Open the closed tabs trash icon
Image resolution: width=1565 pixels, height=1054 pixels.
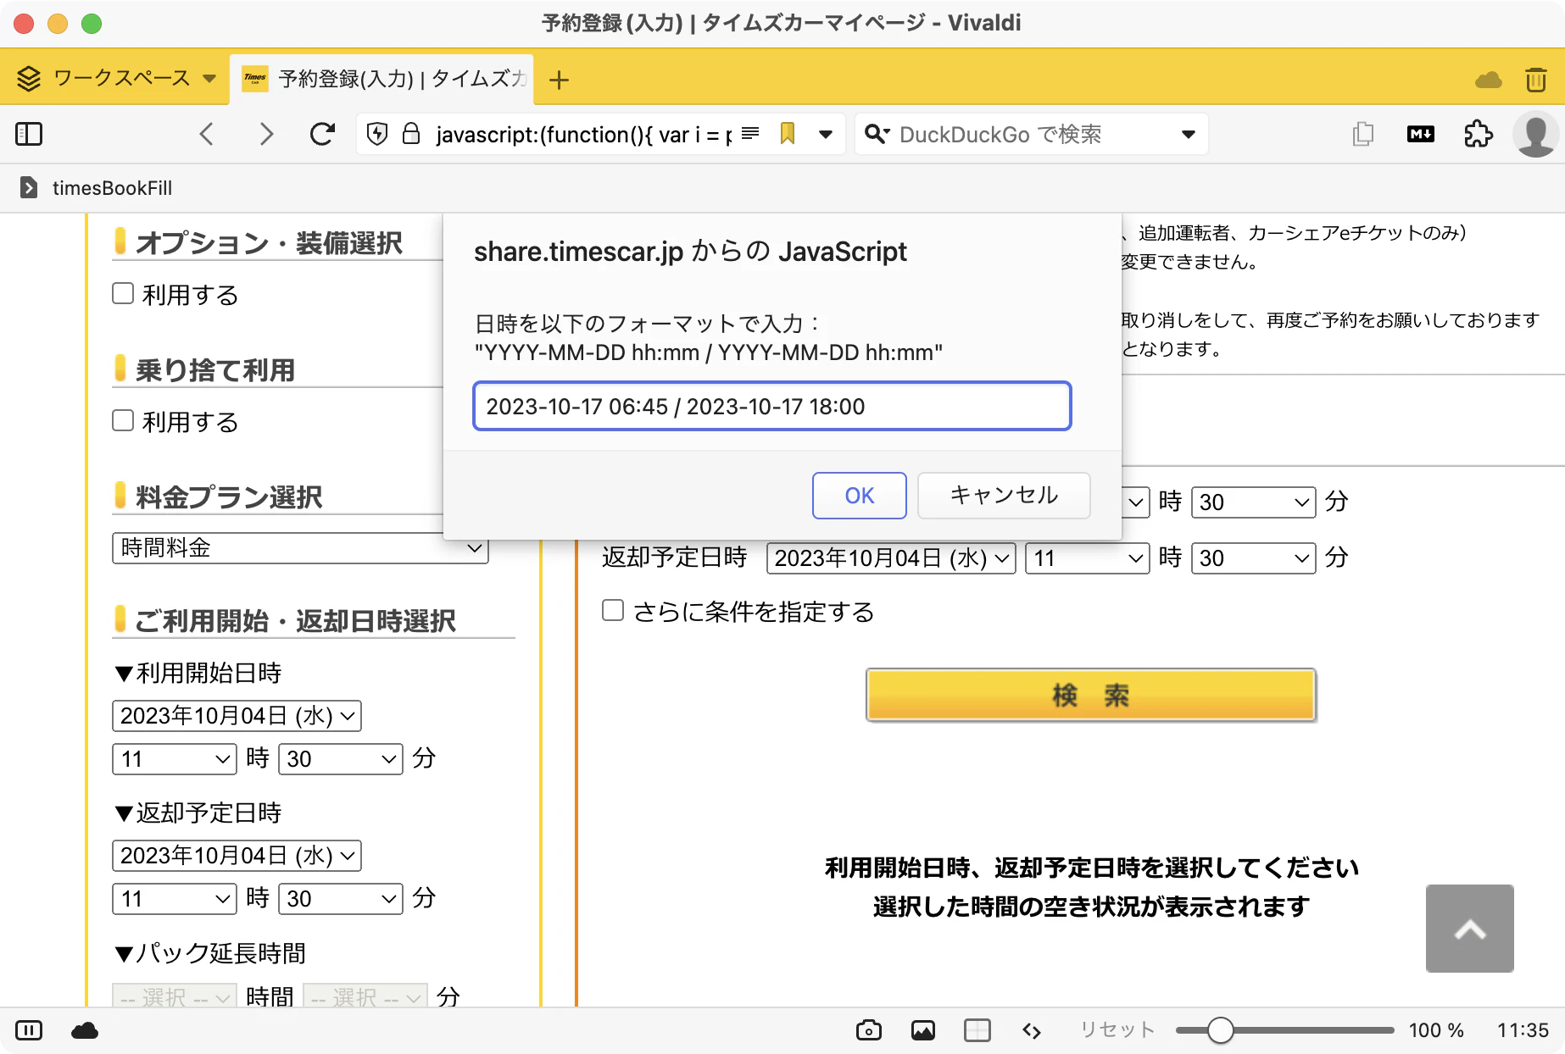pyautogui.click(x=1536, y=80)
